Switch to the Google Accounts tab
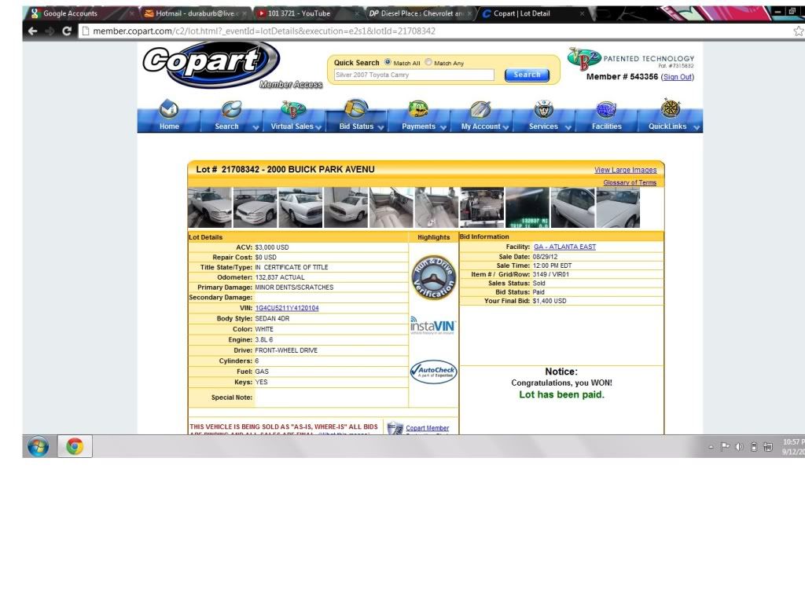Screen dimensions: 805x608 [79, 13]
